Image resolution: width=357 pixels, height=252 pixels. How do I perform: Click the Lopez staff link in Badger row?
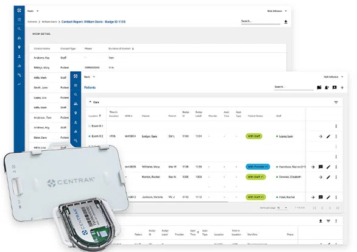286,136
